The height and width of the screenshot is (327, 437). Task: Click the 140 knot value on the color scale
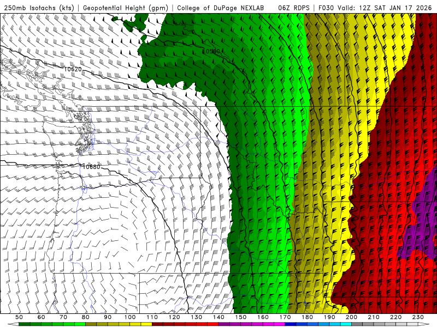pos(219,317)
